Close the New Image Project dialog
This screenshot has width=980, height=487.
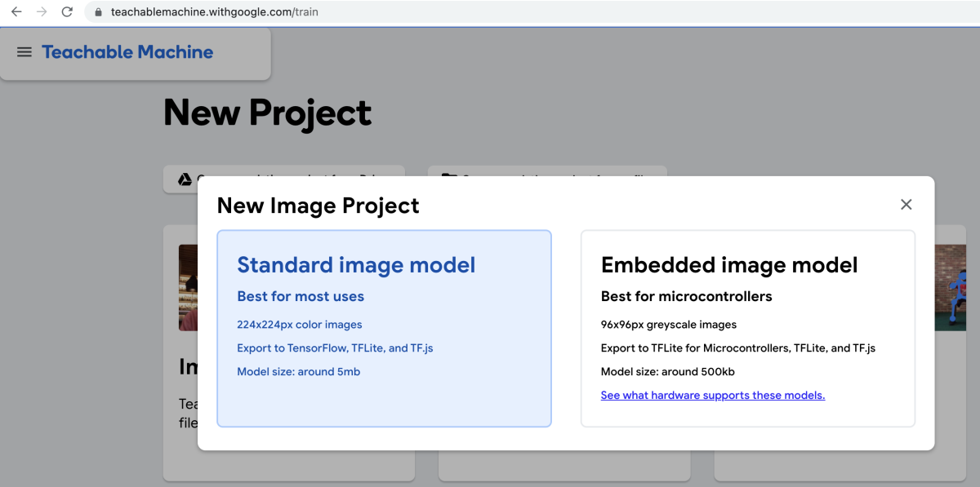(906, 205)
